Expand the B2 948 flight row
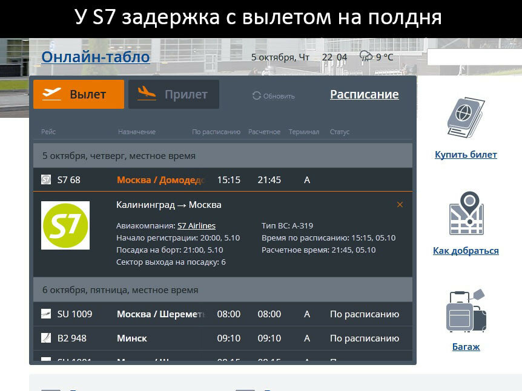The width and height of the screenshot is (522, 391). 223,338
